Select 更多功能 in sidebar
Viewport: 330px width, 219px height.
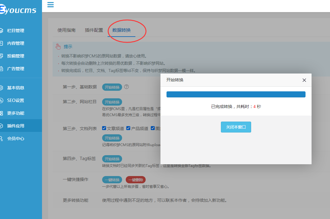coord(16,113)
